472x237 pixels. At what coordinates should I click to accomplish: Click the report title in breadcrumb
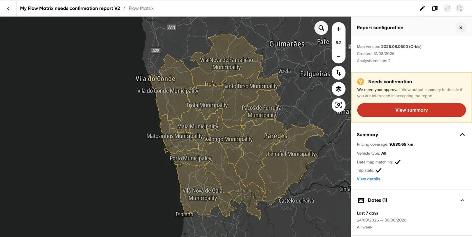click(70, 8)
